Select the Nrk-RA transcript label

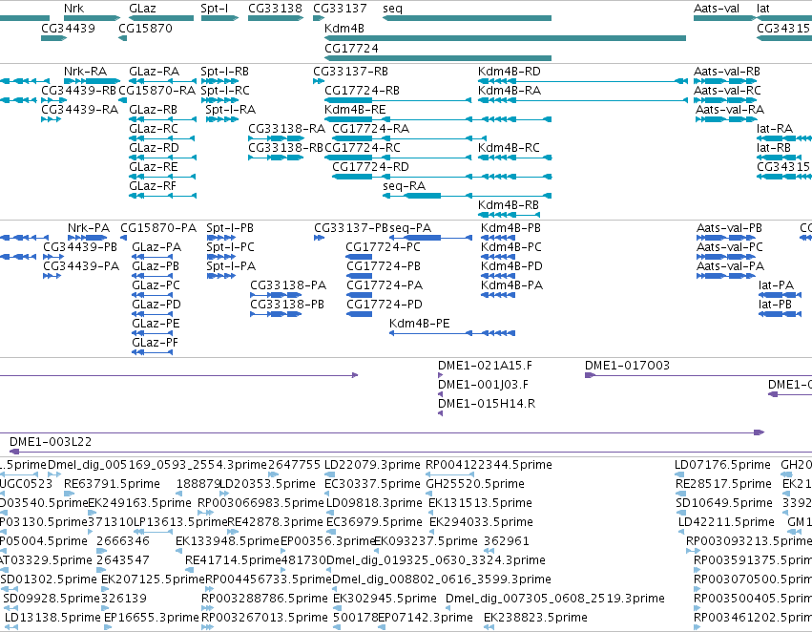coord(86,72)
